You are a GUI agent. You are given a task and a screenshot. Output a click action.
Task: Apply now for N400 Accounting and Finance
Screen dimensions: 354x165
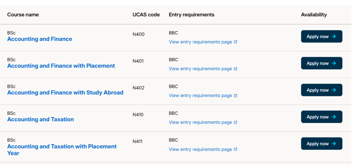pos(322,37)
